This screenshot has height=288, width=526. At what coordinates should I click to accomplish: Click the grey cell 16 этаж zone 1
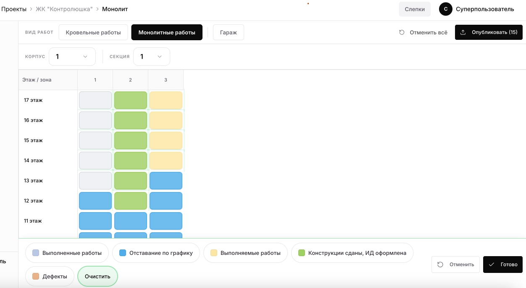click(x=95, y=120)
